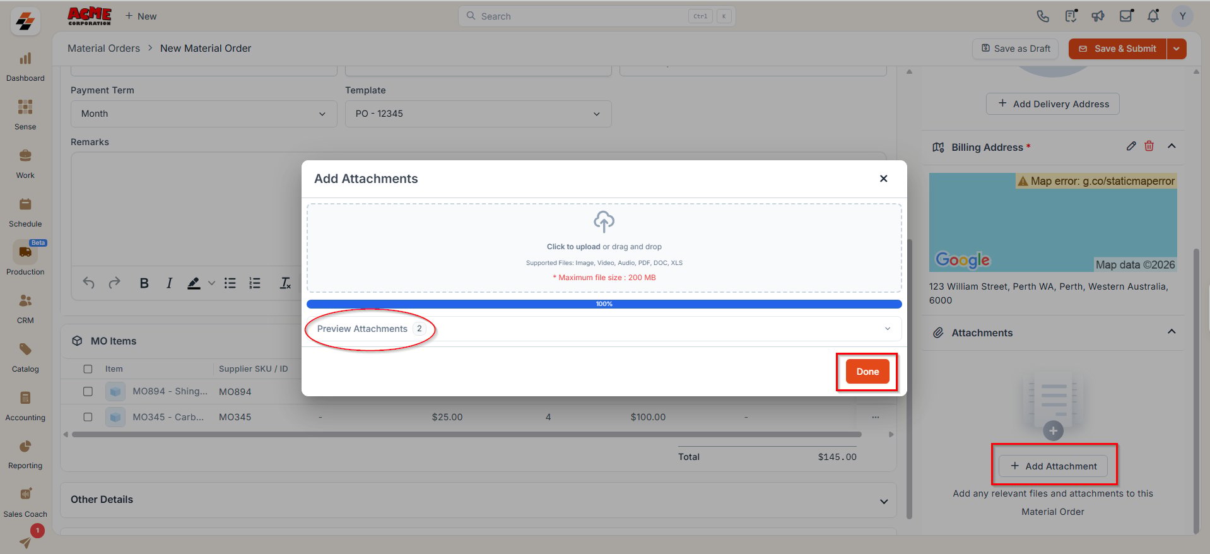Open the Dashboard sidebar icon
The width and height of the screenshot is (1210, 554).
[x=25, y=66]
